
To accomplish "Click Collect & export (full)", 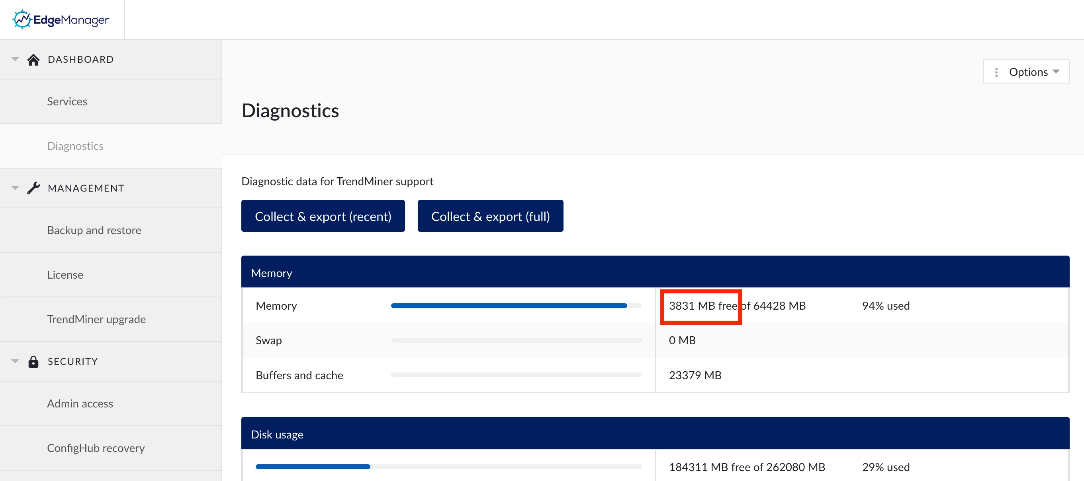I will click(x=490, y=216).
